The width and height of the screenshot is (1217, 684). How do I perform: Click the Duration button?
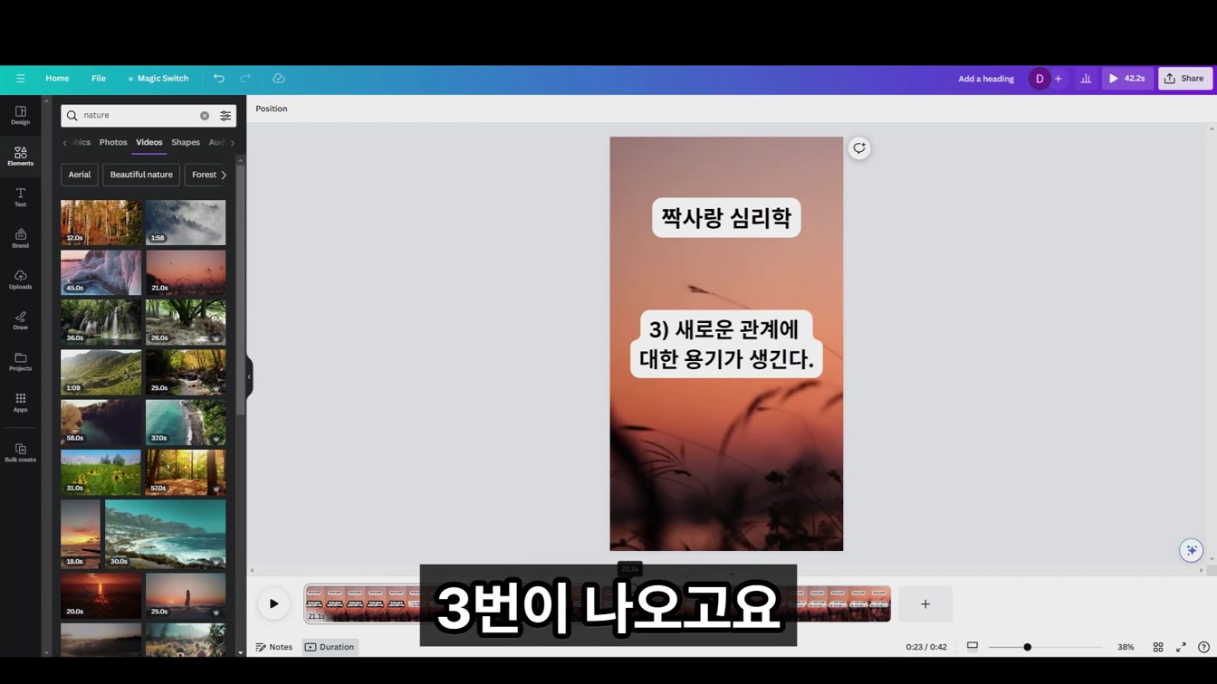coord(330,647)
